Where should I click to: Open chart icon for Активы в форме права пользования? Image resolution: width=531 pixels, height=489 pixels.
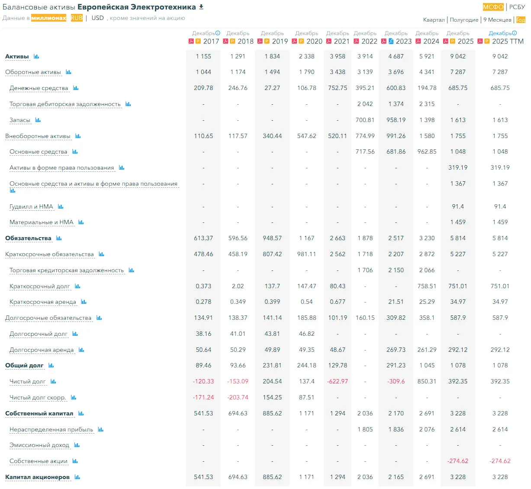coord(122,168)
